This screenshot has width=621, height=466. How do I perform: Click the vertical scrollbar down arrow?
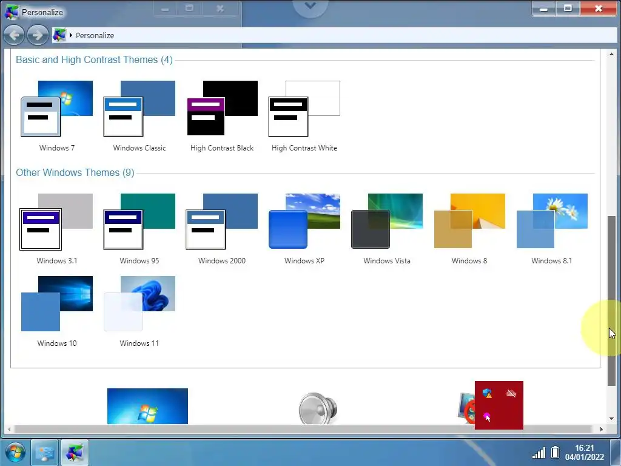tap(612, 419)
